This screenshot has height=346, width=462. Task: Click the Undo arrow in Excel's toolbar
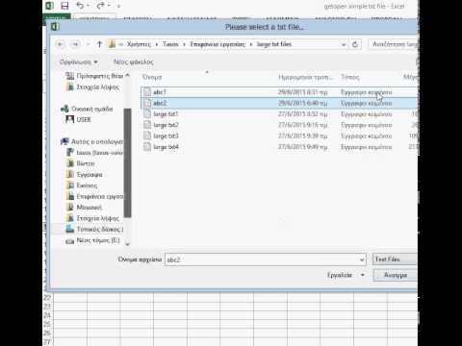(x=80, y=6)
